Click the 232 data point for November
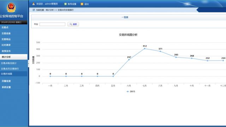Image resolution: width=226 pixels, height=127 pixels. 207,61
